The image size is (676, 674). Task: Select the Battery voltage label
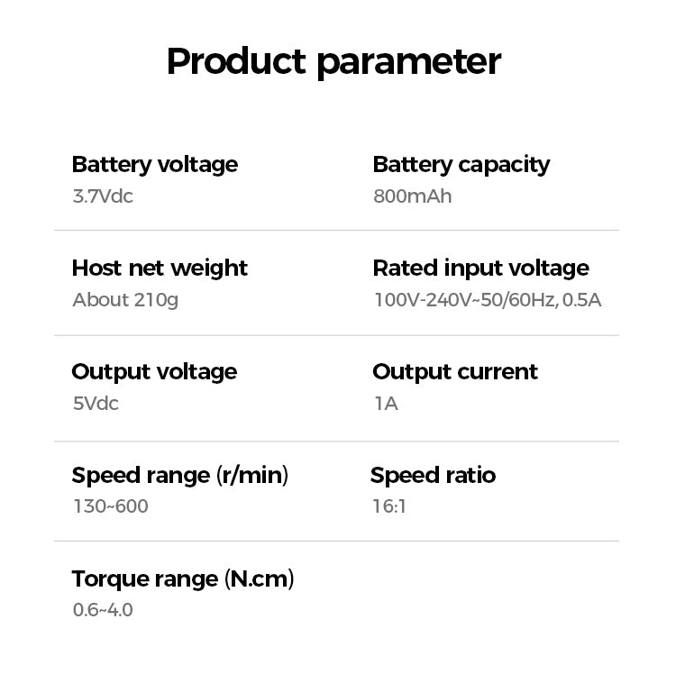point(154,165)
